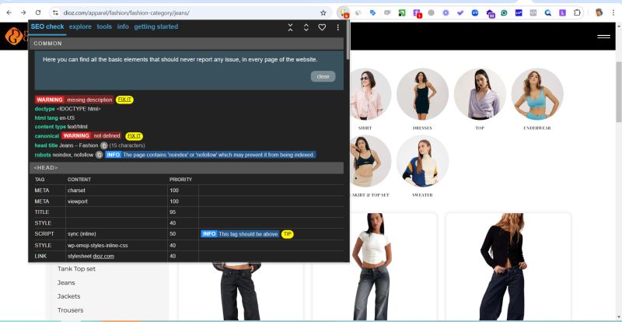Open the site hamburger menu icon
622x322 pixels.
[604, 37]
